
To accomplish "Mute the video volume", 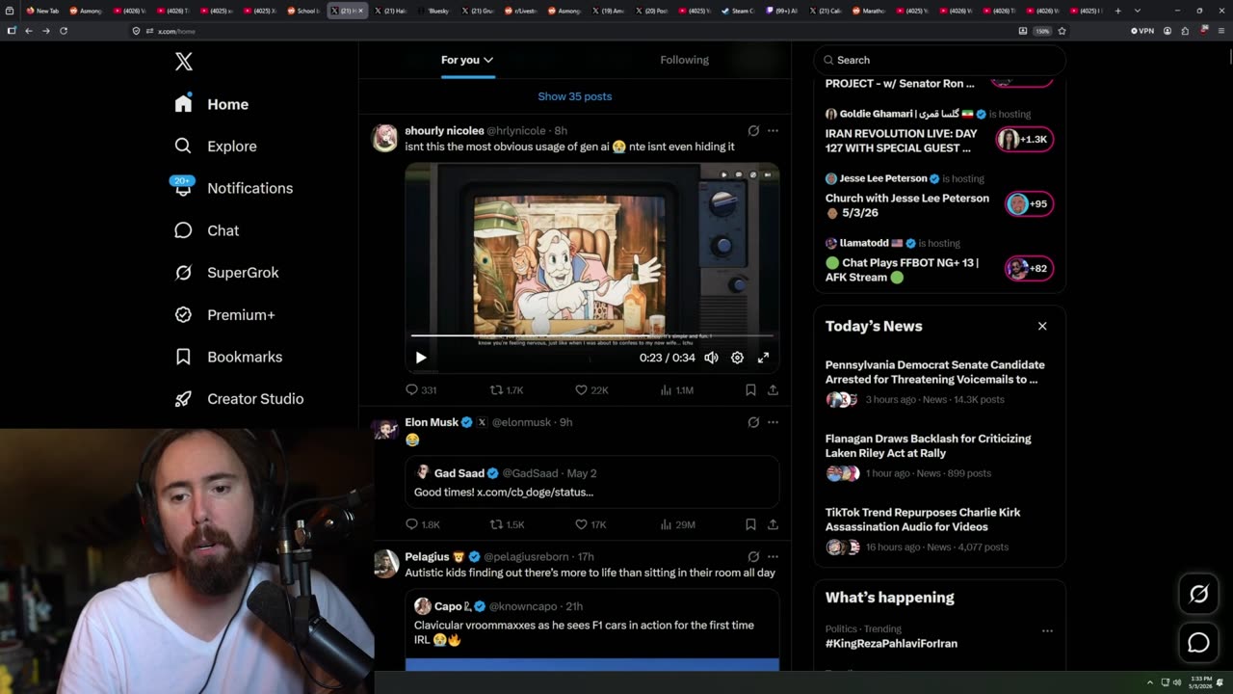I will point(711,358).
